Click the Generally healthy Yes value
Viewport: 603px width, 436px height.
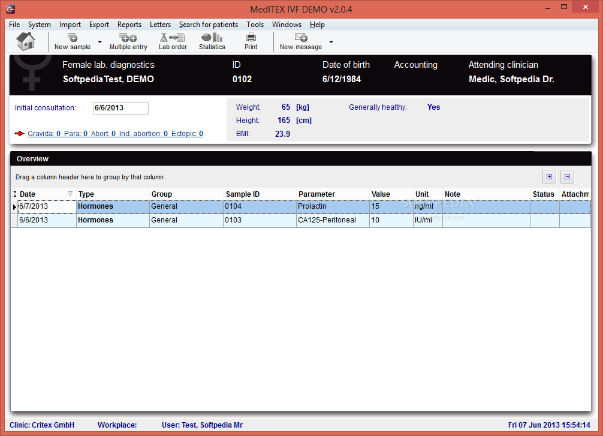(433, 107)
